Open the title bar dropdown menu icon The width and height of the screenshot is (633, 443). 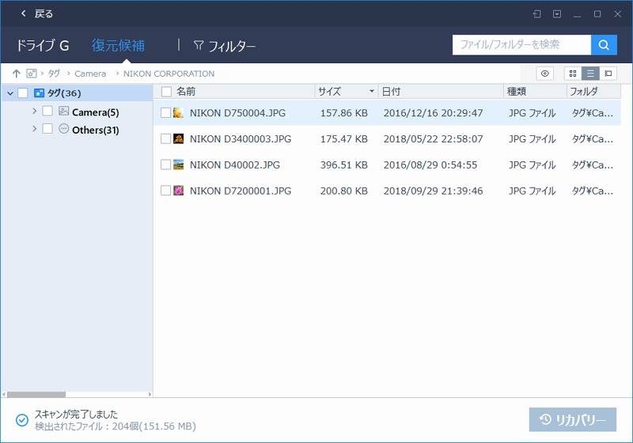(x=557, y=13)
